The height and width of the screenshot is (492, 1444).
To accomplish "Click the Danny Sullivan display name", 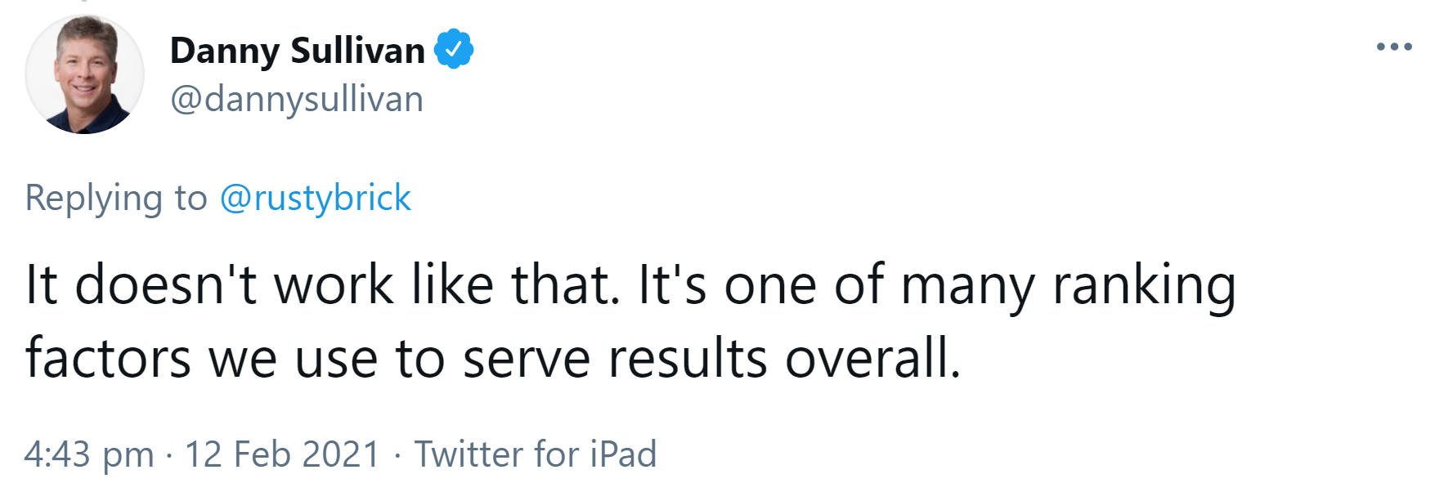I will [x=297, y=51].
